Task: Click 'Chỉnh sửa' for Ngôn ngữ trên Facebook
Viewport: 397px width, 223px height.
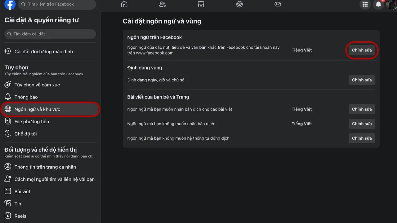Action: [x=362, y=50]
